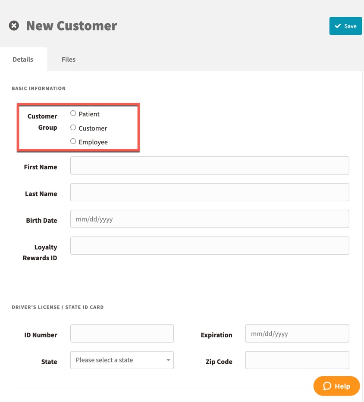Click the Expiration date field
The width and height of the screenshot is (364, 402).
coord(297,333)
